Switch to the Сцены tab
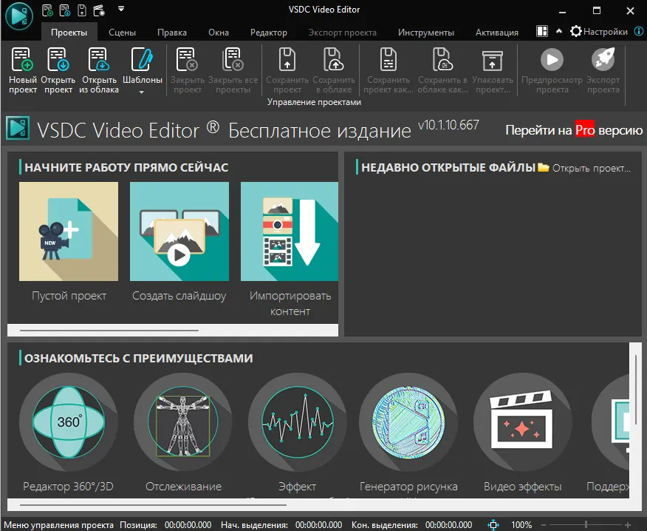The height and width of the screenshot is (531, 647). click(x=122, y=33)
